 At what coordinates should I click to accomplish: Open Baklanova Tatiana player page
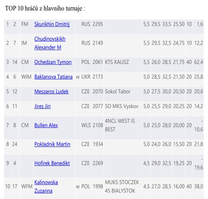(x=53, y=77)
